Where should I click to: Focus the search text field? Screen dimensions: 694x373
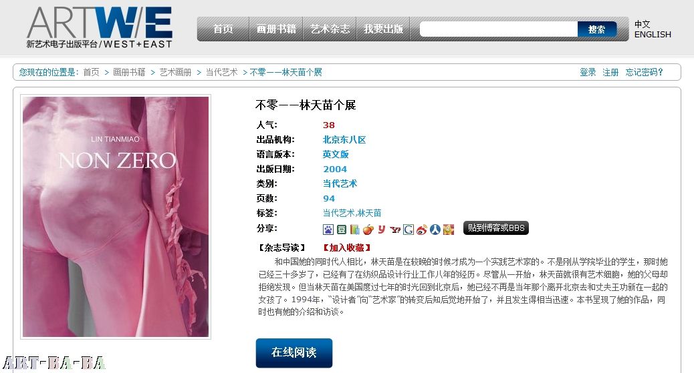(x=499, y=29)
